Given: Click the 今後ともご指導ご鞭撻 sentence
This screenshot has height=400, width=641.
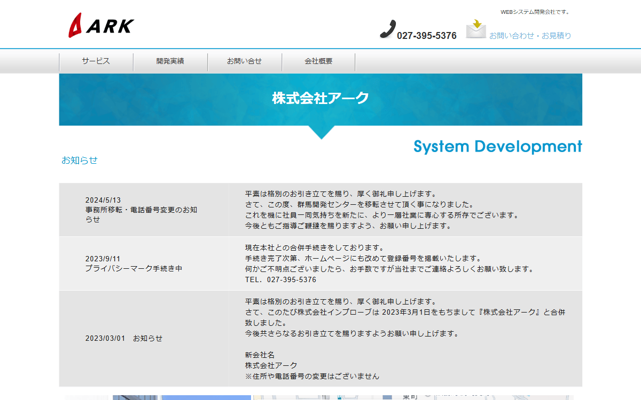Looking at the screenshot, I should [x=349, y=226].
